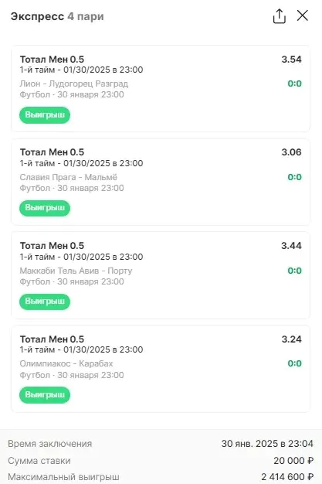Click the 3.44 odds value
This screenshot has width=322, height=484.
pyautogui.click(x=291, y=246)
